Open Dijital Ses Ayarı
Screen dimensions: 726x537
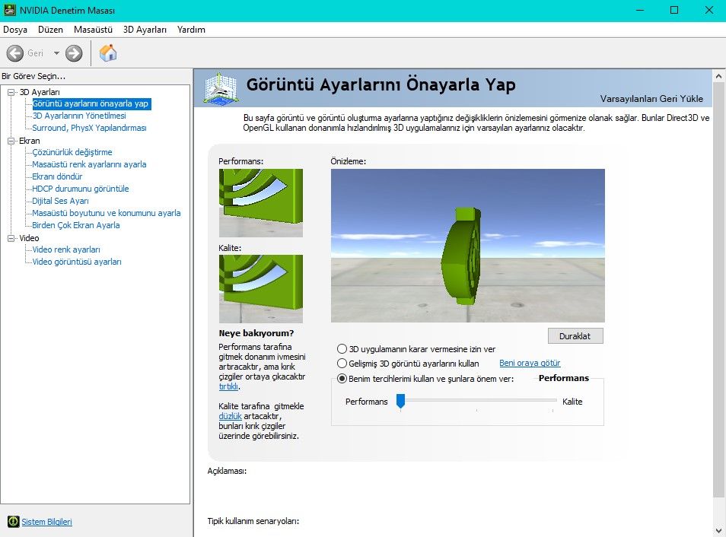pyautogui.click(x=61, y=201)
